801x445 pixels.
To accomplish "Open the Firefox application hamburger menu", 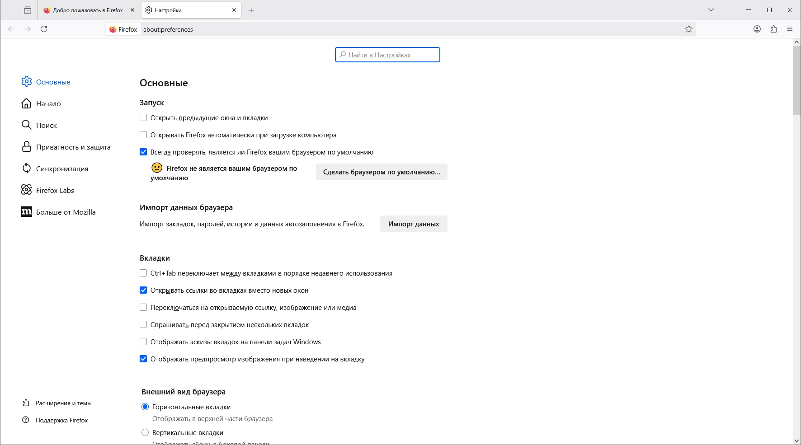I will (x=790, y=29).
